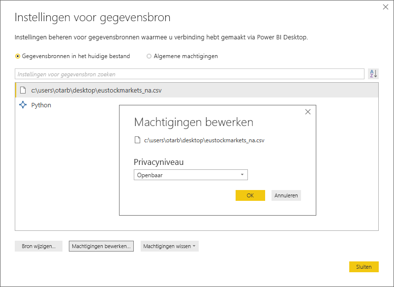Viewport: 394px width, 287px height.
Task: Click the A-Z sort icon near search box
Action: [x=373, y=73]
